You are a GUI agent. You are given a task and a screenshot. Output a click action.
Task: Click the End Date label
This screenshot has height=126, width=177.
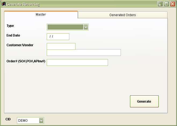click(x=13, y=35)
